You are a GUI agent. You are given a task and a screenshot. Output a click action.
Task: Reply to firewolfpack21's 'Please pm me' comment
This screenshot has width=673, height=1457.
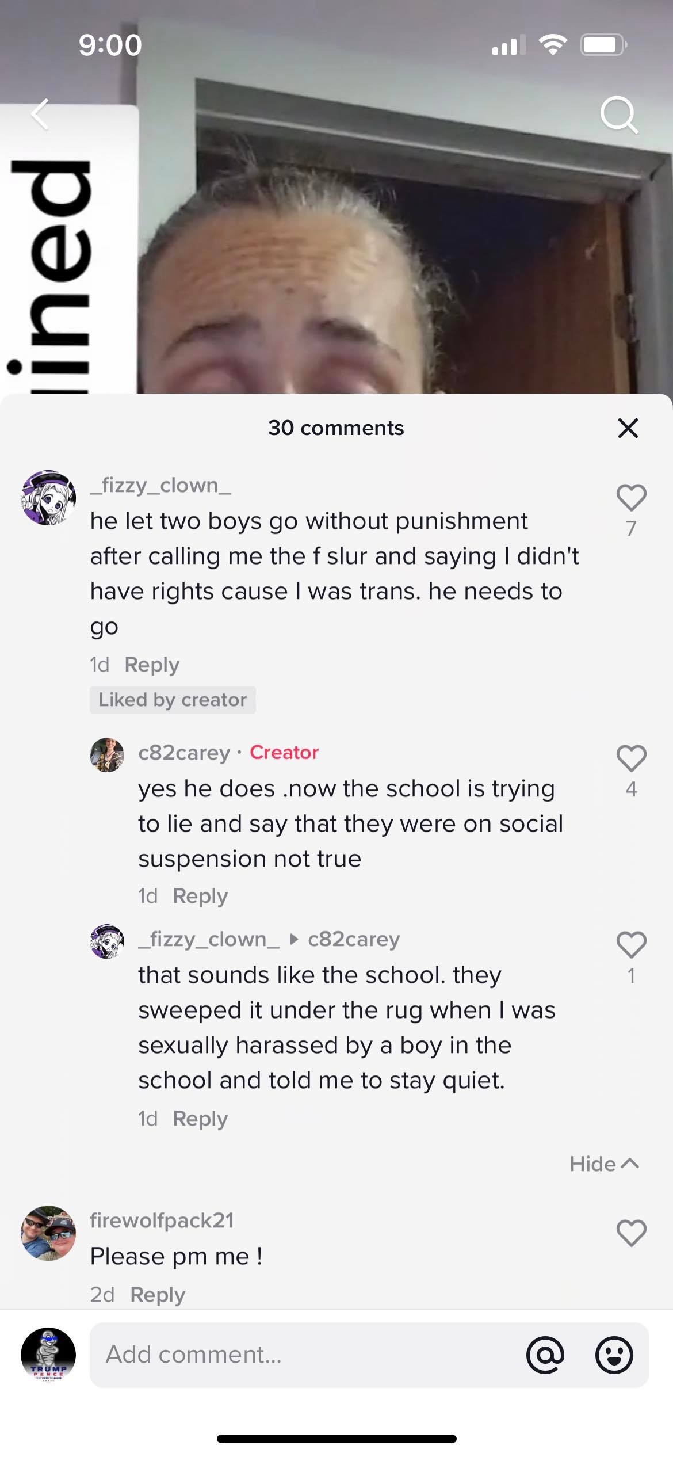[158, 1294]
